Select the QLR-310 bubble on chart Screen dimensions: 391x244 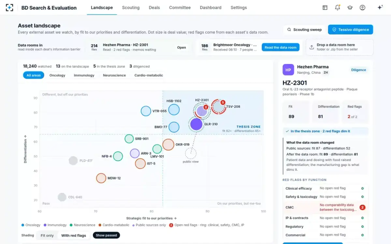pos(196,124)
